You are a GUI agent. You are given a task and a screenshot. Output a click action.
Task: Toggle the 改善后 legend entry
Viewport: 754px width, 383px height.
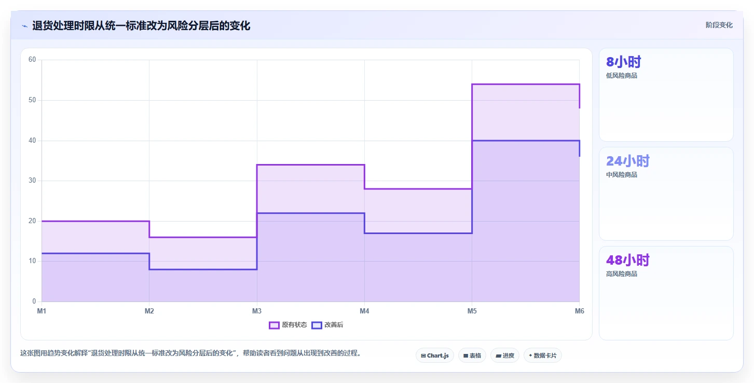(x=327, y=325)
